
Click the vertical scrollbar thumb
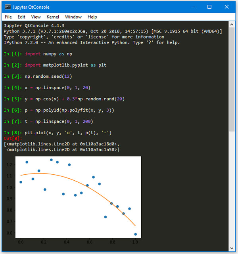tap(232, 79)
